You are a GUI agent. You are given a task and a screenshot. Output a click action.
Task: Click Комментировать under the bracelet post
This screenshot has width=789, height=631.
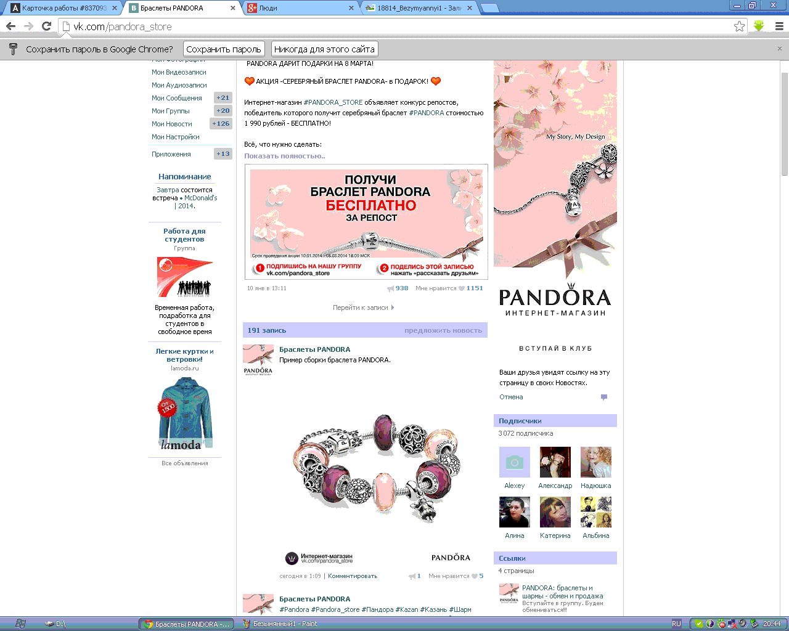point(353,576)
